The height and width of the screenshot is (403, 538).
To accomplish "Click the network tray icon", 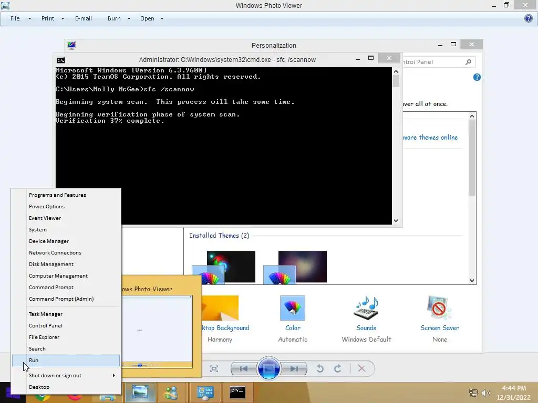I will coord(473,393).
